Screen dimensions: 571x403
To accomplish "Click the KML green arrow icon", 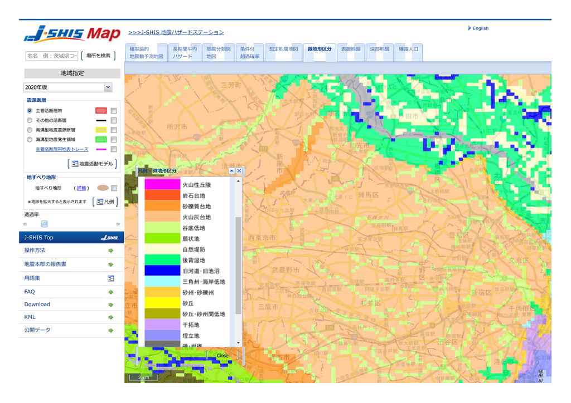I will pyautogui.click(x=111, y=317).
